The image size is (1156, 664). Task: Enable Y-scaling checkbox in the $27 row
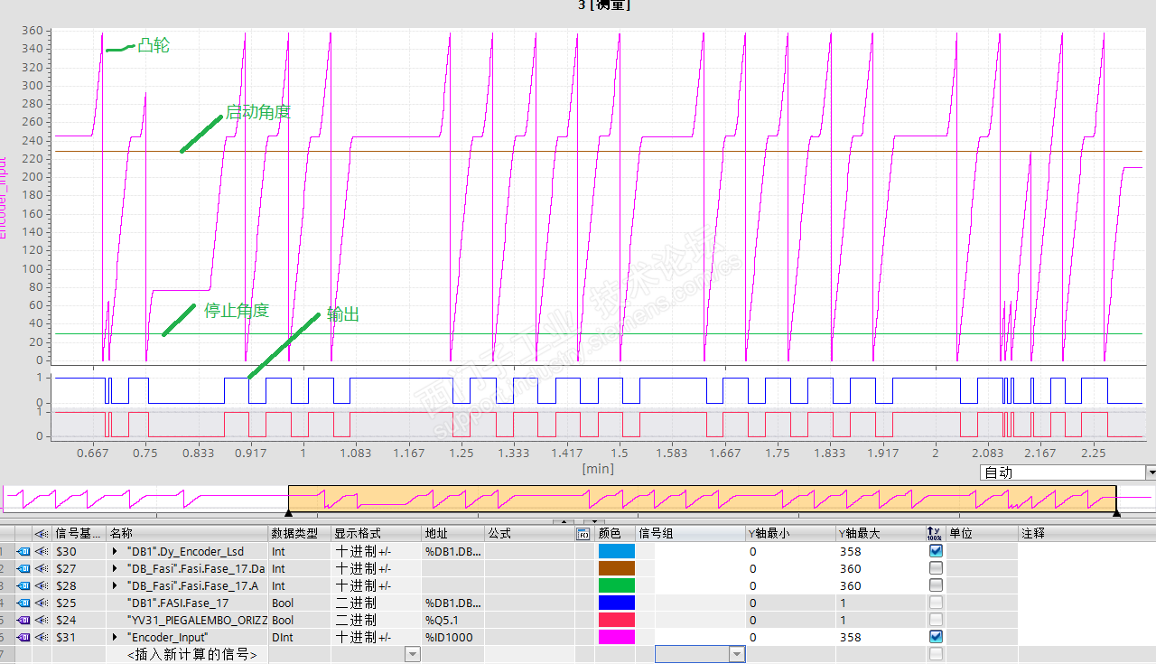[936, 568]
